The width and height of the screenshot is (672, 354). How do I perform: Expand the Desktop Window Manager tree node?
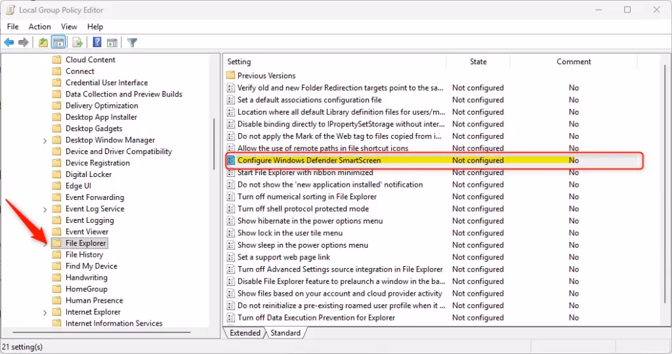pos(45,140)
